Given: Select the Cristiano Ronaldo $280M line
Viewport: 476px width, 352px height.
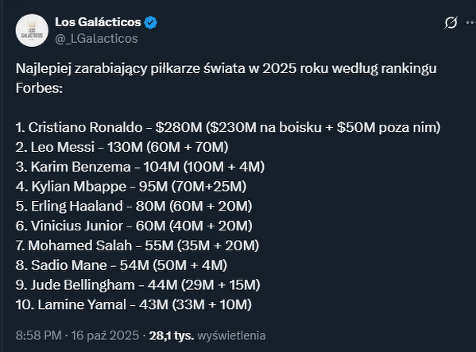Looking at the screenshot, I should click(x=228, y=127).
